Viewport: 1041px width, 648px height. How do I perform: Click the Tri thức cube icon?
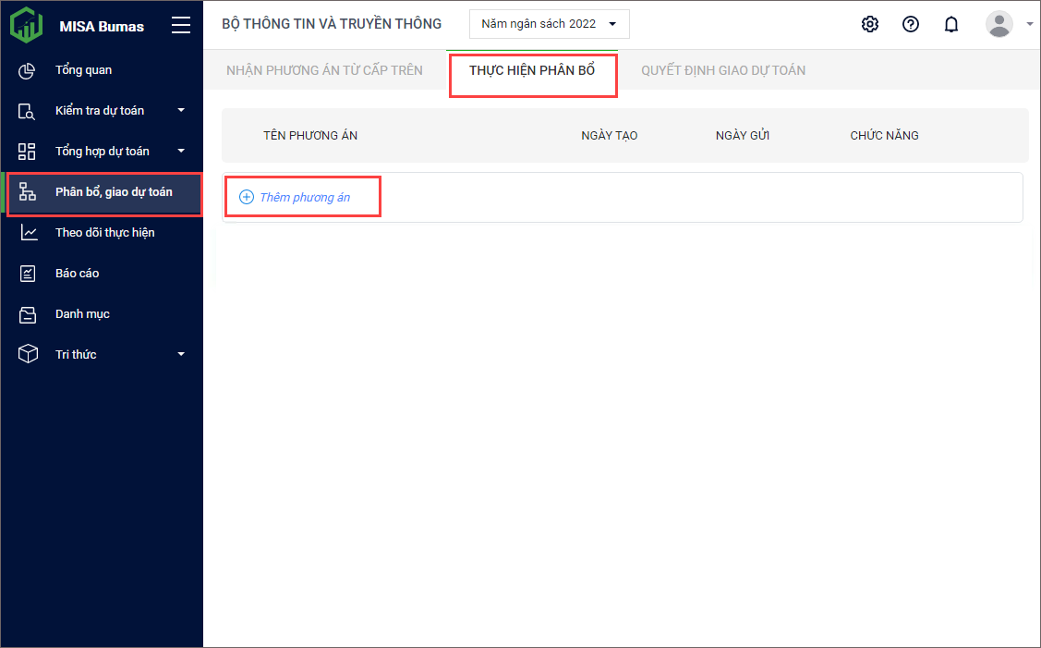pos(28,355)
